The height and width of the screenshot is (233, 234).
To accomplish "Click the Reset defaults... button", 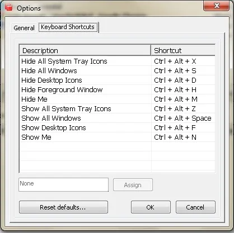I will pyautogui.click(x=63, y=207).
